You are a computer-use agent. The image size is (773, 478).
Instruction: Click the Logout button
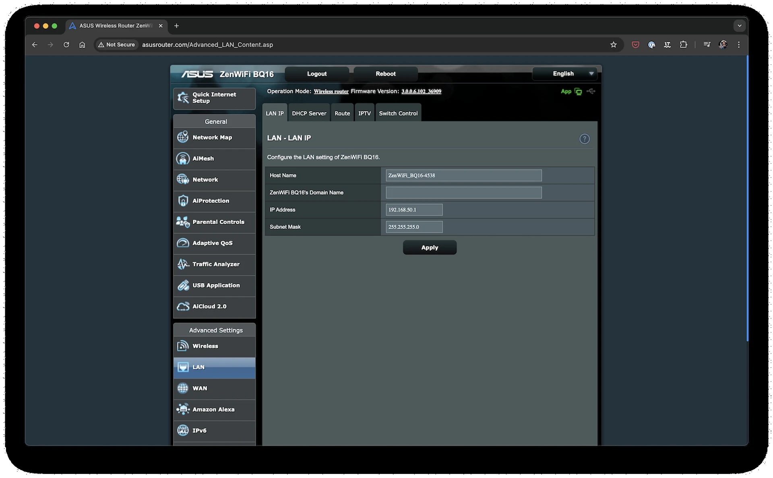click(x=317, y=74)
